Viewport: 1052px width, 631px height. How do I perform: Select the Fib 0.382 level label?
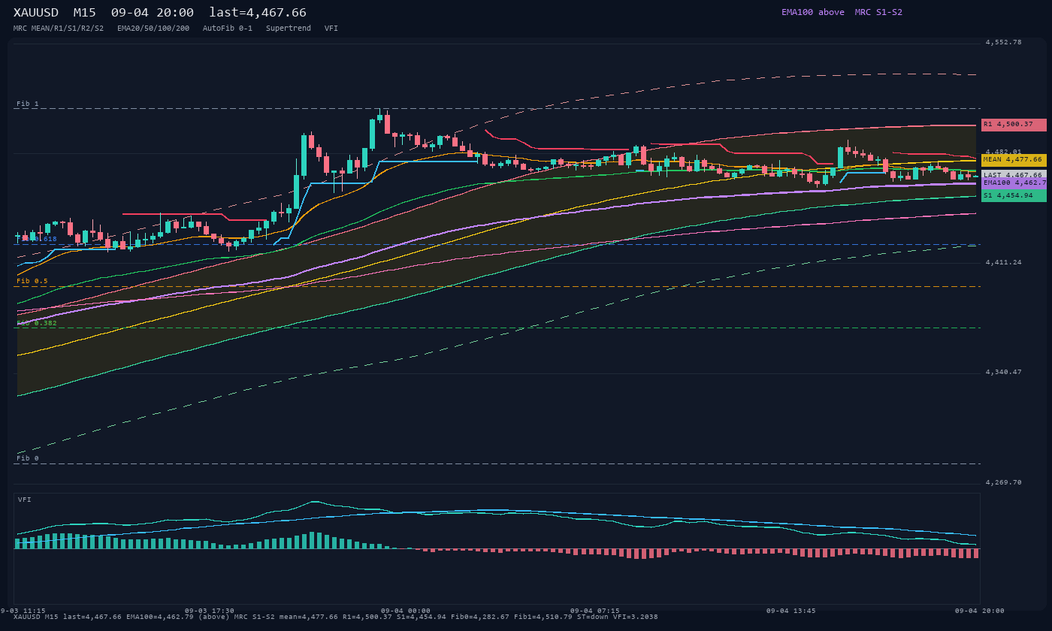click(37, 324)
